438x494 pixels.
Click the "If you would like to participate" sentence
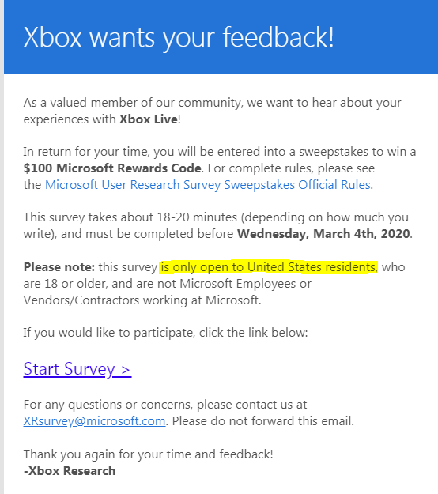pos(165,333)
